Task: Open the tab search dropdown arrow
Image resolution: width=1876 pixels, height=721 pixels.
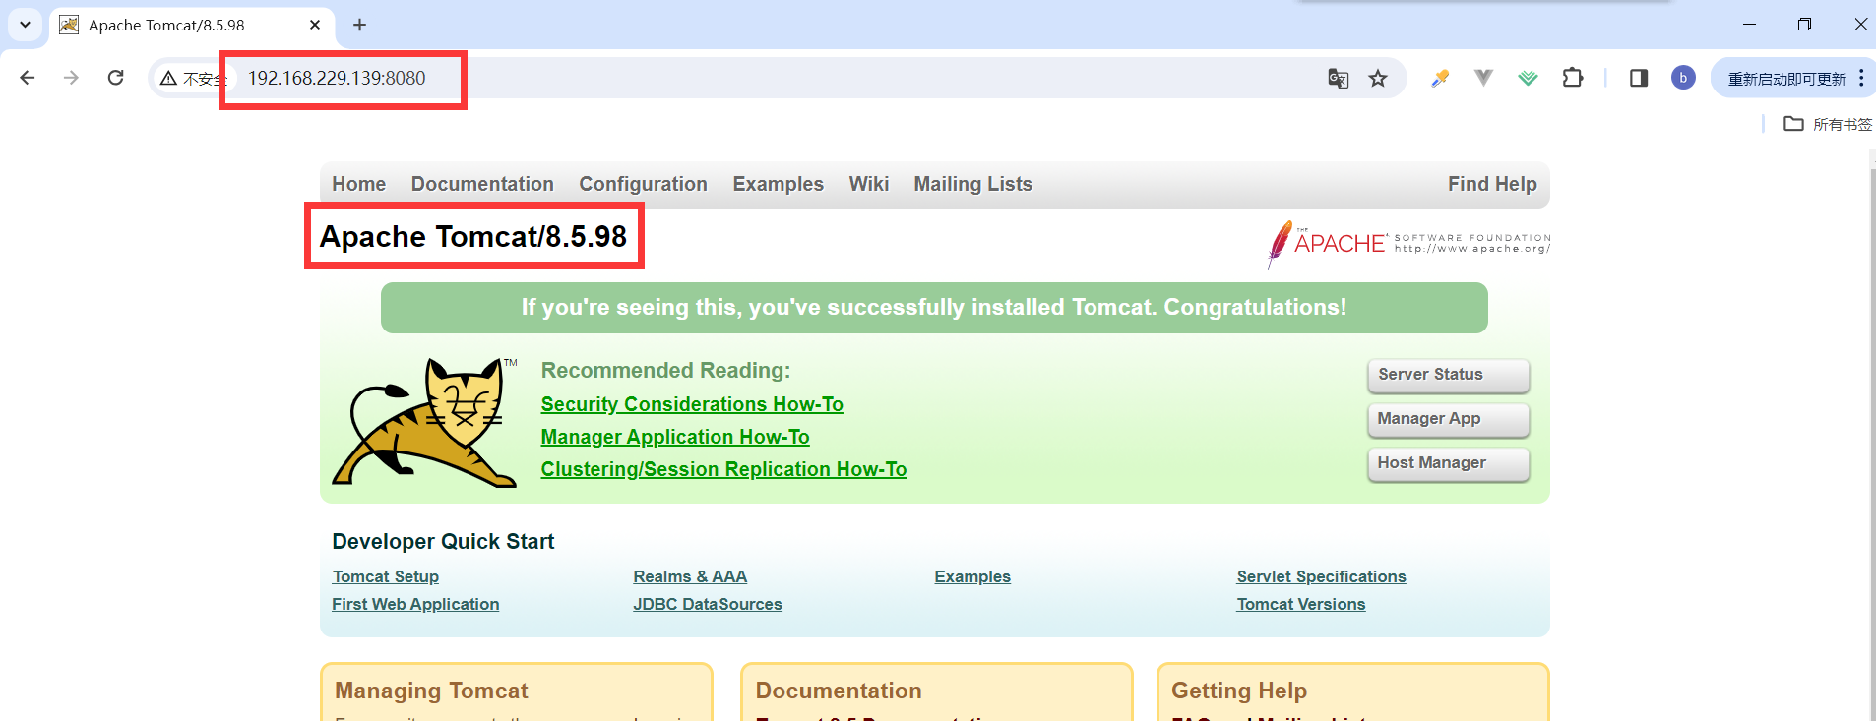Action: (25, 25)
